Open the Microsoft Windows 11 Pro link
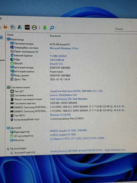This screenshot has height=183, width=137. pyautogui.click(x=64, y=48)
